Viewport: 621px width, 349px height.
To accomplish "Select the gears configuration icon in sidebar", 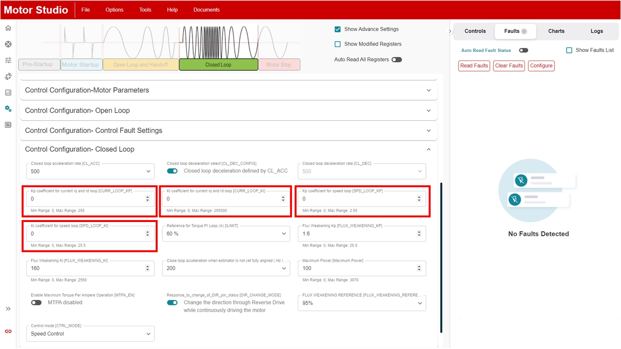I will coord(8,109).
